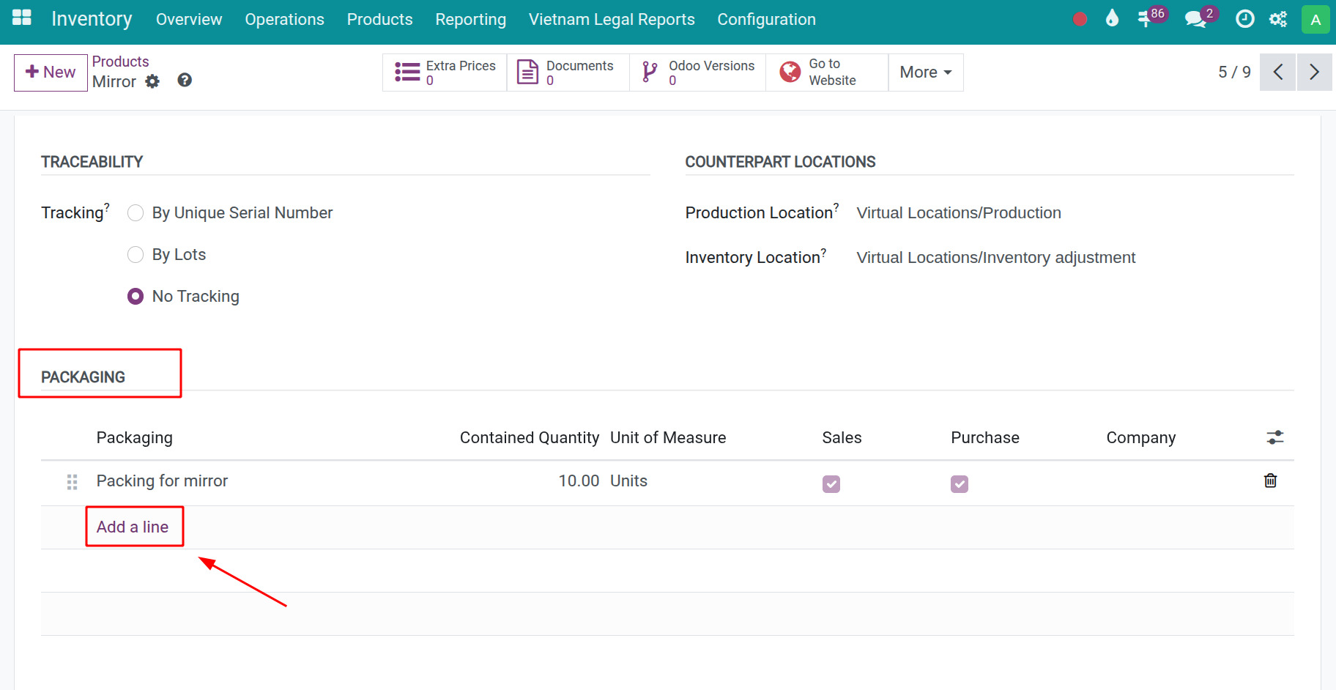The height and width of the screenshot is (690, 1336).
Task: Click Add a line in Packaging
Action: click(133, 527)
